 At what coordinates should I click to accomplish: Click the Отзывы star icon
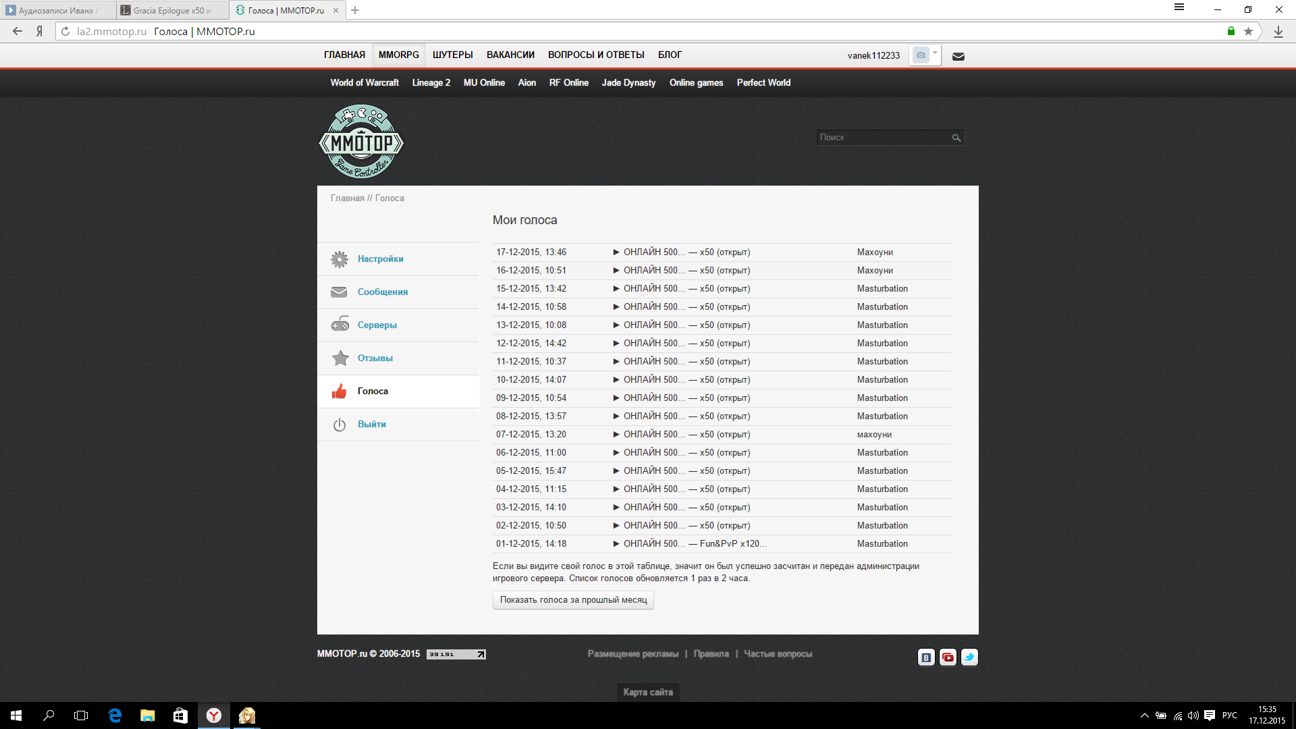(x=340, y=358)
